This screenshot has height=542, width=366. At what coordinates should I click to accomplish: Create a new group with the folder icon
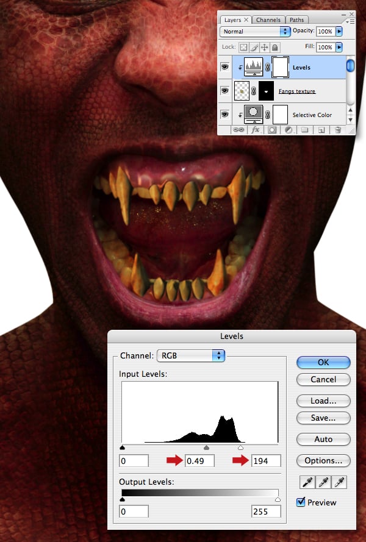coord(304,130)
